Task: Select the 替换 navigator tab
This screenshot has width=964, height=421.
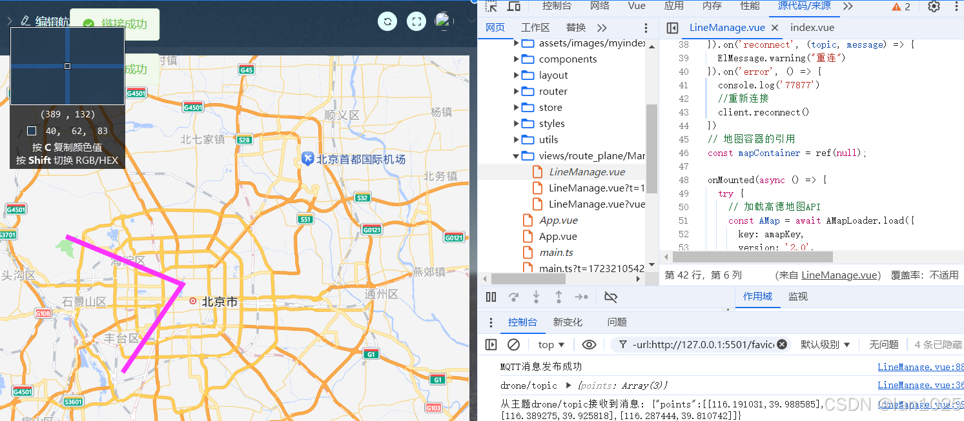Action: click(x=576, y=28)
